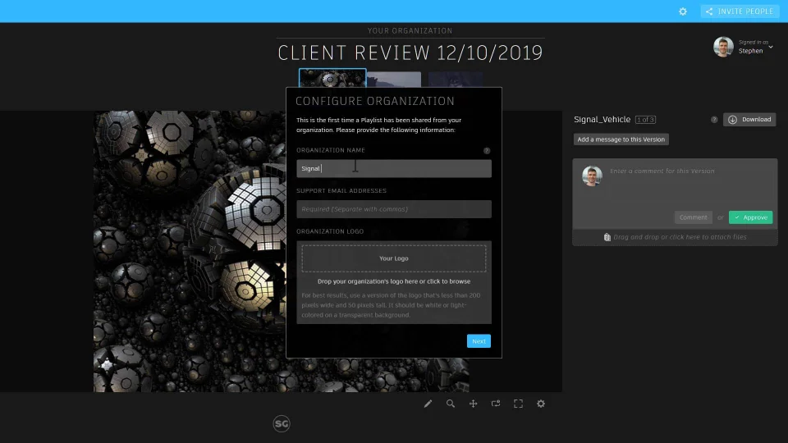Select the second playlist version thumbnail
The height and width of the screenshot is (443, 788).
click(394, 80)
